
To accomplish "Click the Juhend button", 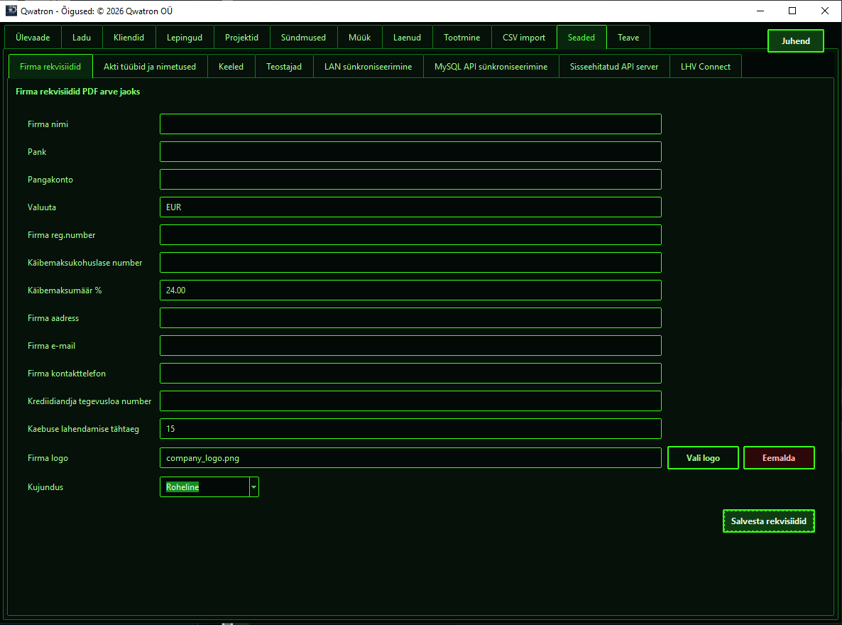I will [x=795, y=41].
